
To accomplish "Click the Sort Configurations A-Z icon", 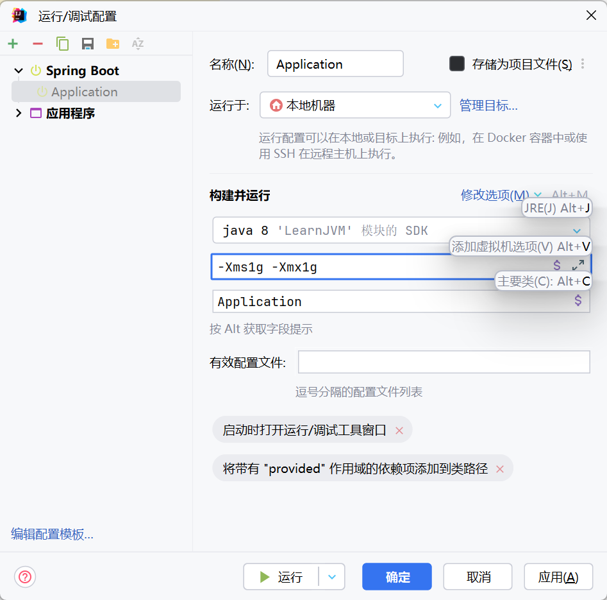I will click(x=138, y=44).
